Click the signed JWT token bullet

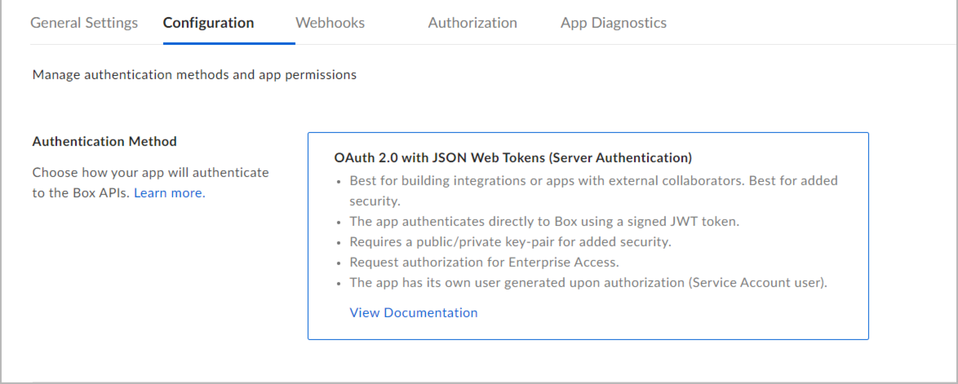coord(544,221)
